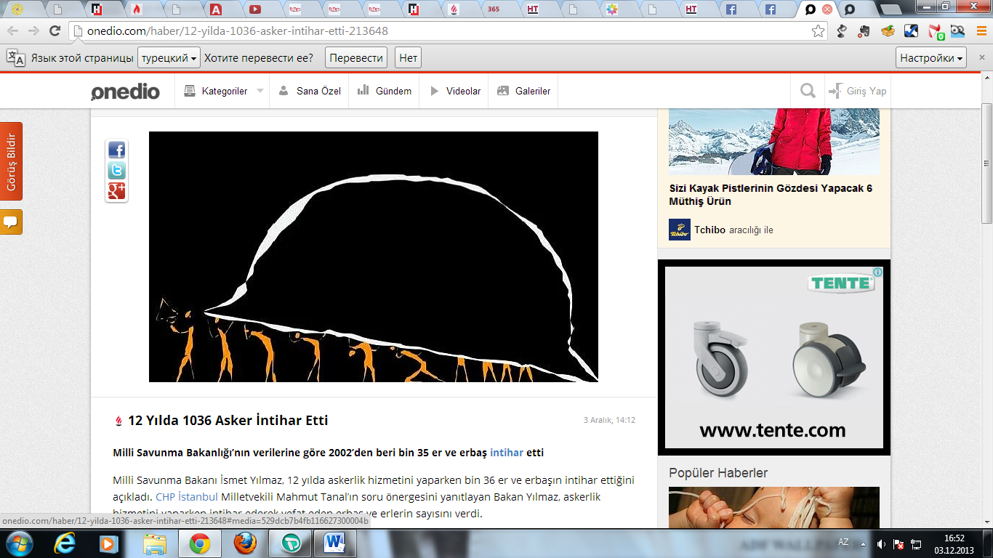Open the yellow feedback chat bubble icon
The width and height of the screenshot is (993, 558).
tap(11, 222)
